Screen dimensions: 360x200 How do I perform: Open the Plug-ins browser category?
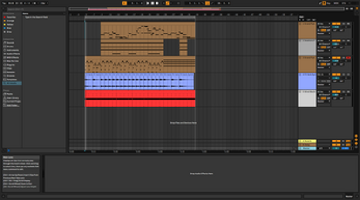(x=11, y=65)
